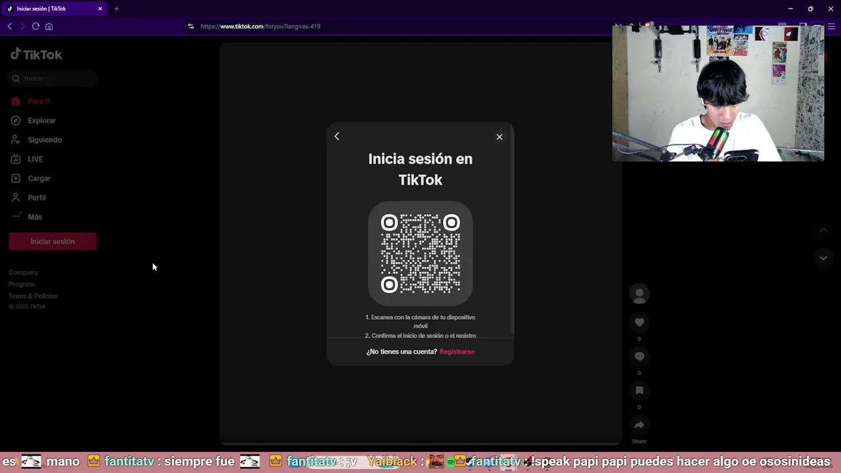This screenshot has height=473, width=841.
Task: Go back in the login dialog
Action: pos(337,136)
